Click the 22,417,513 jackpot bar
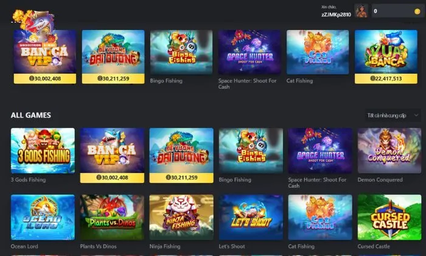The height and width of the screenshot is (256, 426). coord(386,79)
